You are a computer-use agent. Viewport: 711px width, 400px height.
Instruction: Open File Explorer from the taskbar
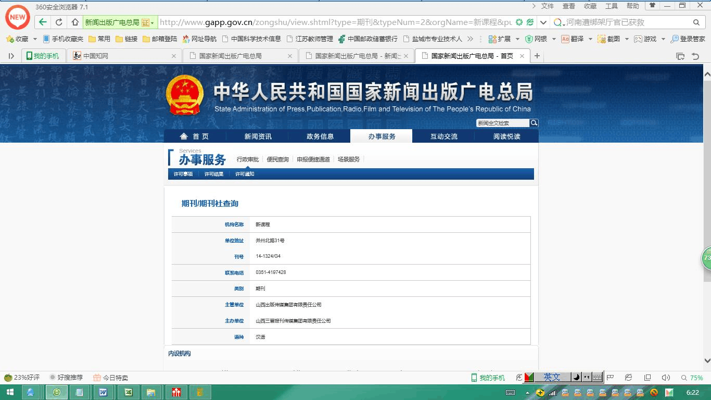(x=151, y=392)
